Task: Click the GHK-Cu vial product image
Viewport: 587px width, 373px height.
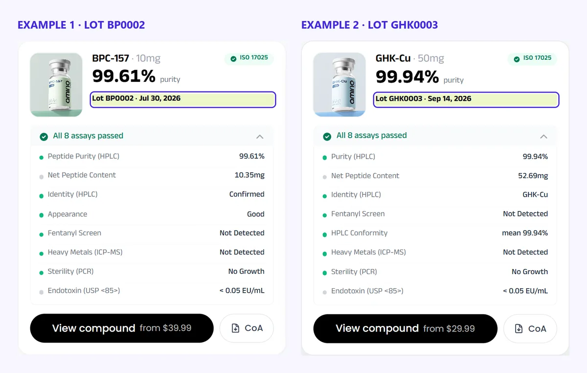Action: tap(339, 85)
